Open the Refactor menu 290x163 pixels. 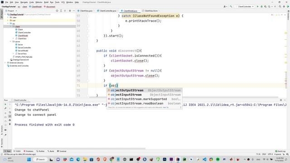(39, 2)
